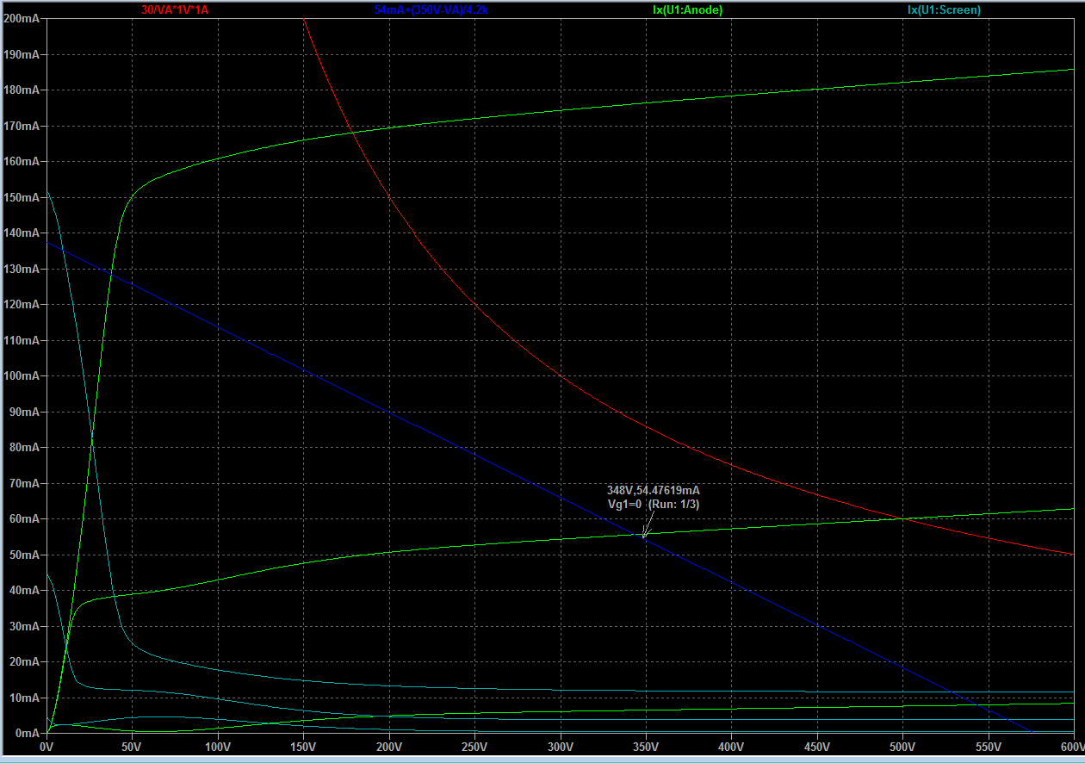Viewport: 1085px width, 763px height.
Task: Click red curve crossing green curve near 500V
Action: pos(902,518)
